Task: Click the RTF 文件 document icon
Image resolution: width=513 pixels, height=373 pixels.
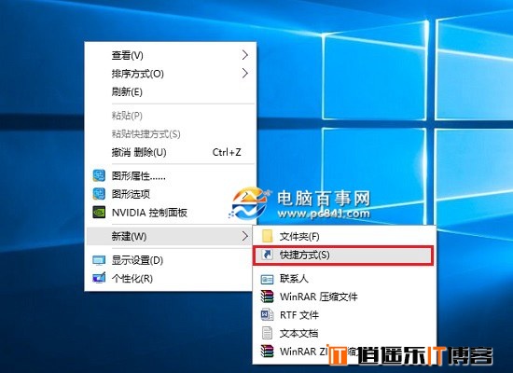Action: [268, 315]
